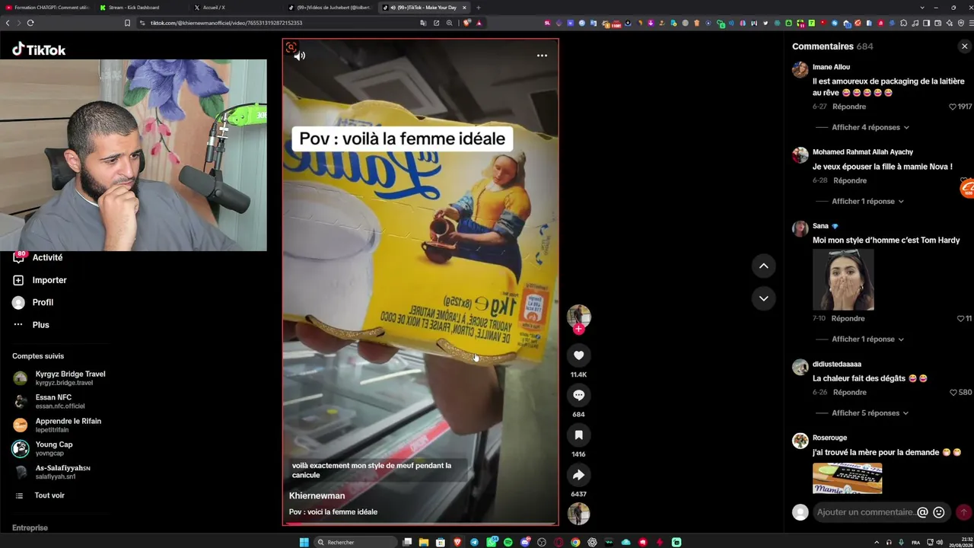
Task: Follow the creator with the red plus badge
Action: [578, 330]
